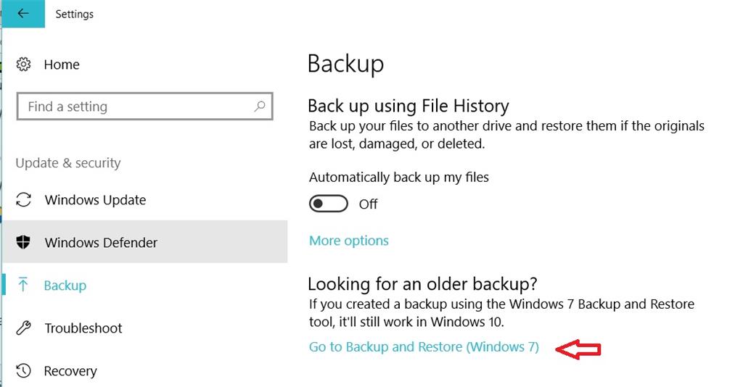Click the Troubleshoot wrench icon
743x387 pixels.
[x=23, y=328]
